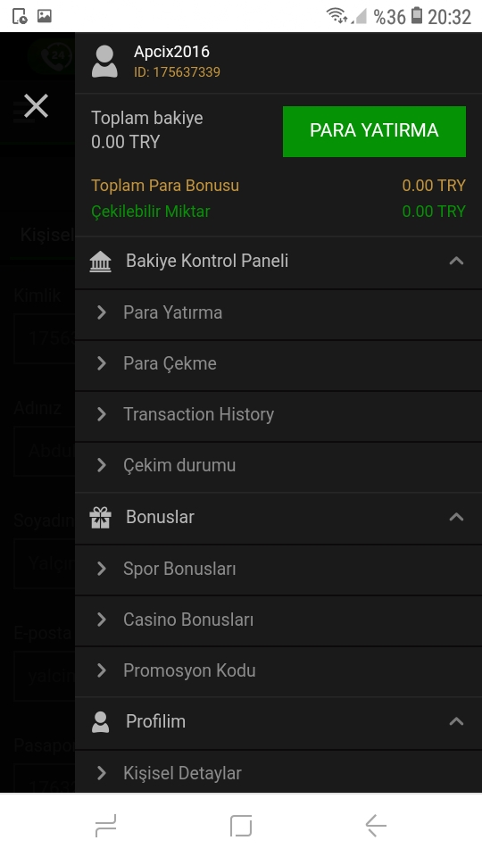Collapse the Bakiye Kontrol Paneli section
This screenshot has width=482, height=857.
point(456,262)
